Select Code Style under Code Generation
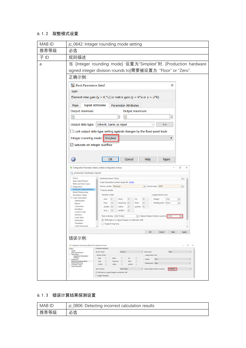The width and height of the screenshot is (246, 348). 79,218
